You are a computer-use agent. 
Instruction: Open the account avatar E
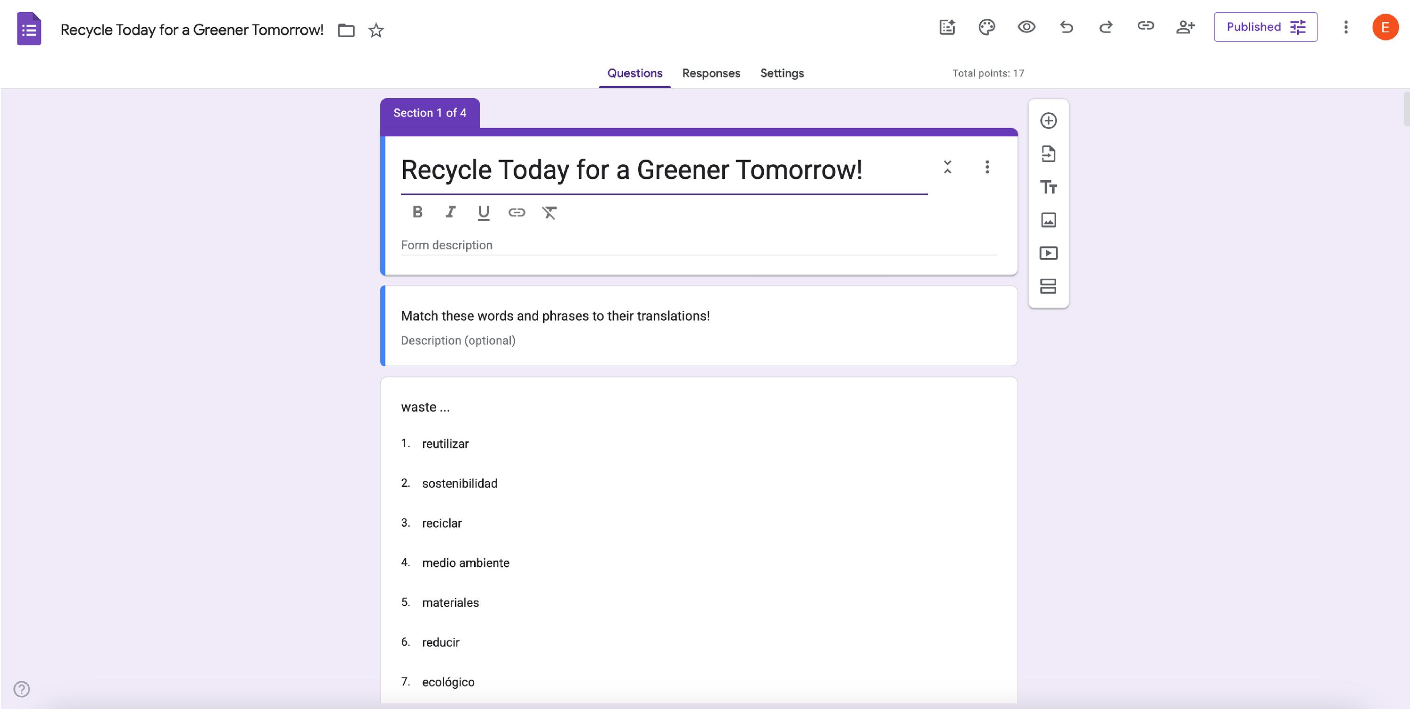pos(1386,27)
